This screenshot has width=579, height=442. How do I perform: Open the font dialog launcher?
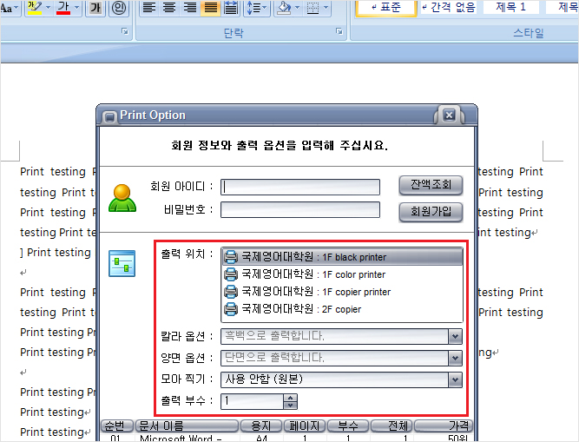125,31
